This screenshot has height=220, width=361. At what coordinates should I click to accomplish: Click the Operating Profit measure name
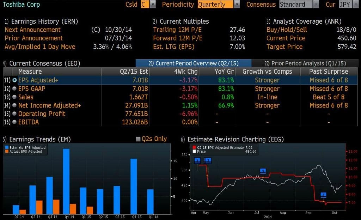pos(42,114)
